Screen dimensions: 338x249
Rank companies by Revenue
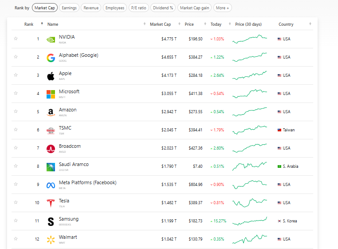coord(91,8)
